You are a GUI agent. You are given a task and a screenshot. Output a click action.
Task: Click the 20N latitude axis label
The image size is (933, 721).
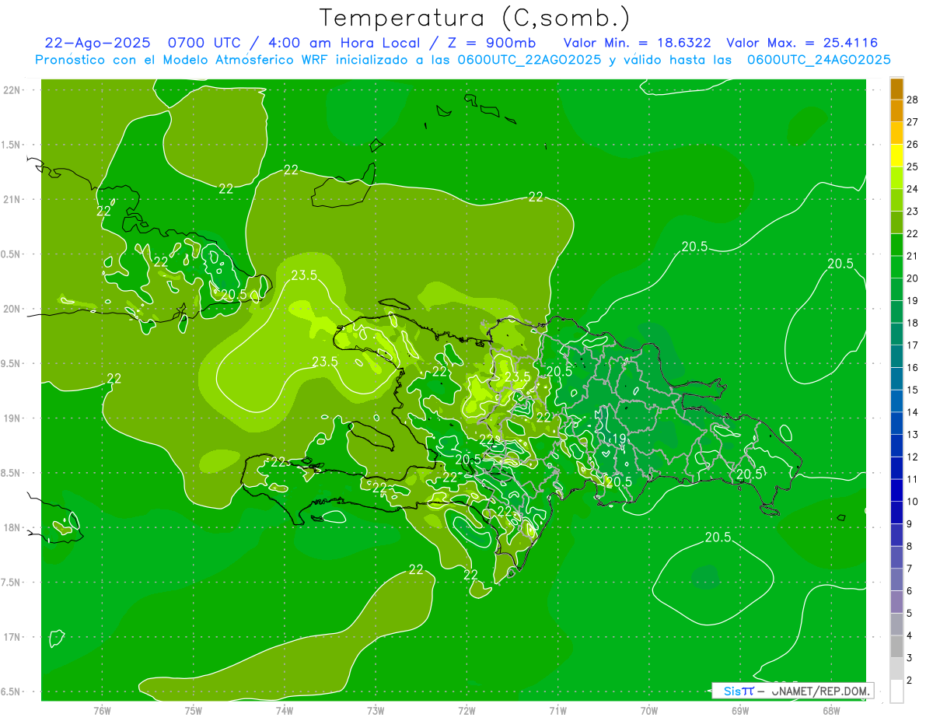click(12, 309)
